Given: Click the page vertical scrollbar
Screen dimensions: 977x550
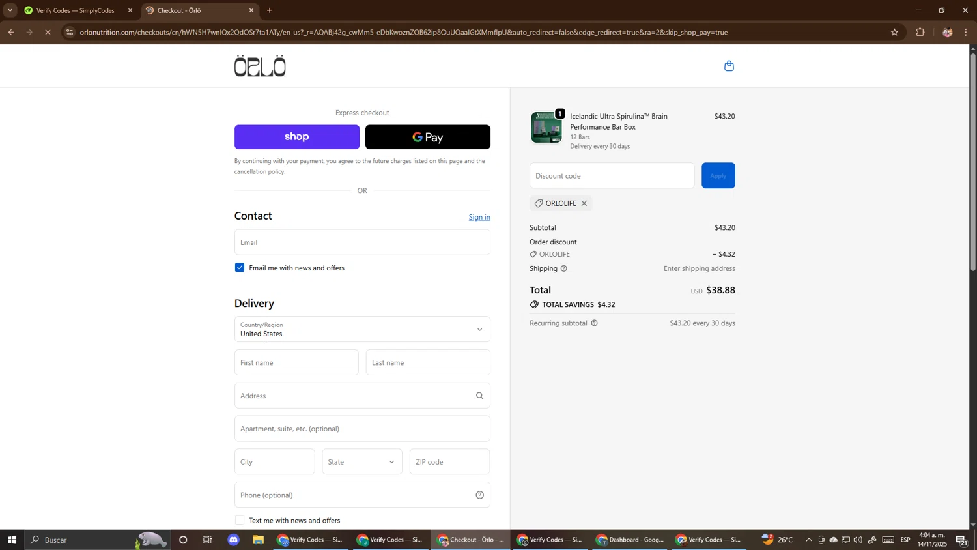Looking at the screenshot, I should pyautogui.click(x=973, y=162).
